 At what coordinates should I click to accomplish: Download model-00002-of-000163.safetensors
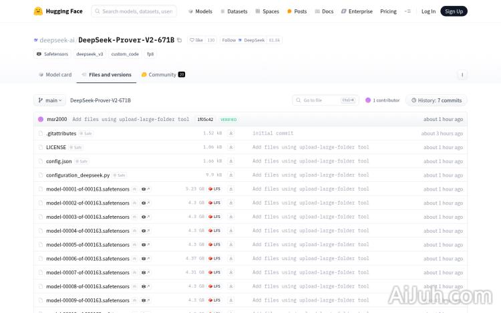click(230, 203)
